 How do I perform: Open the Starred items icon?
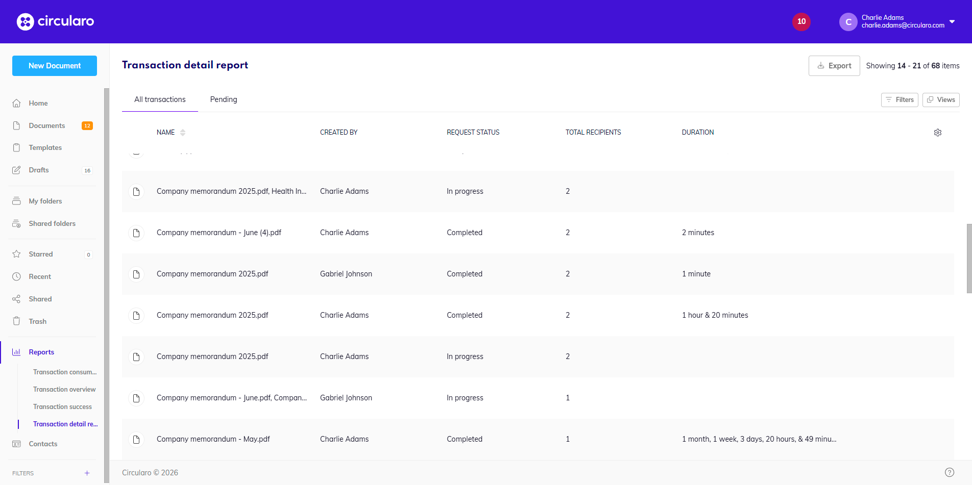coord(17,254)
